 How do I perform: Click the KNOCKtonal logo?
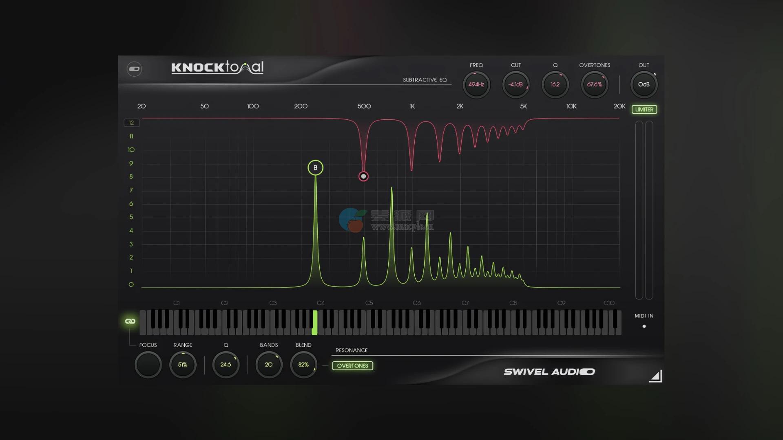click(x=217, y=68)
